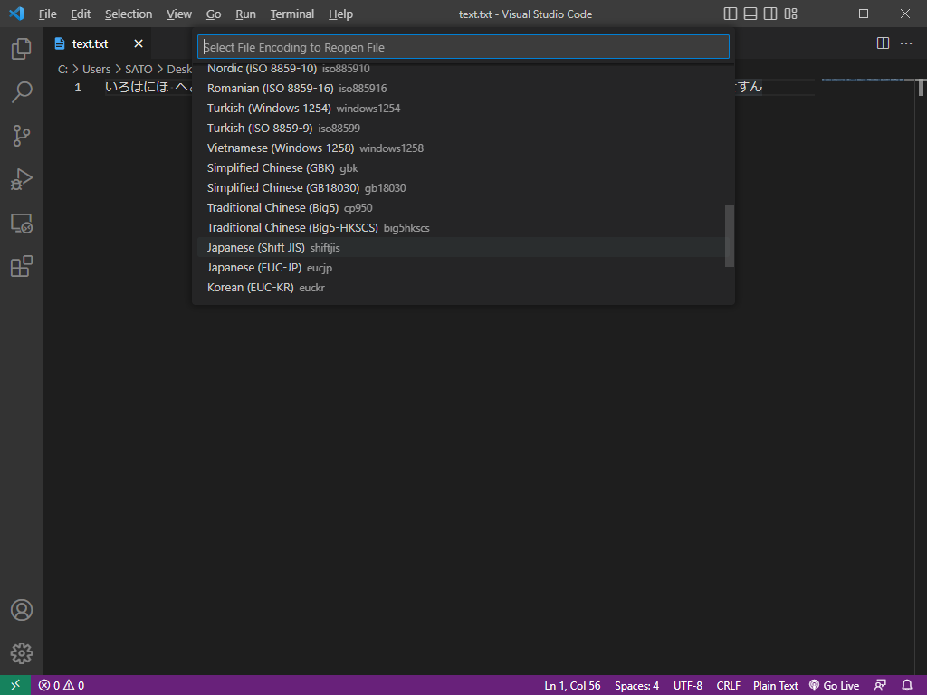The image size is (927, 695).
Task: Toggle Panel layout icon in title bar
Action: [x=750, y=14]
